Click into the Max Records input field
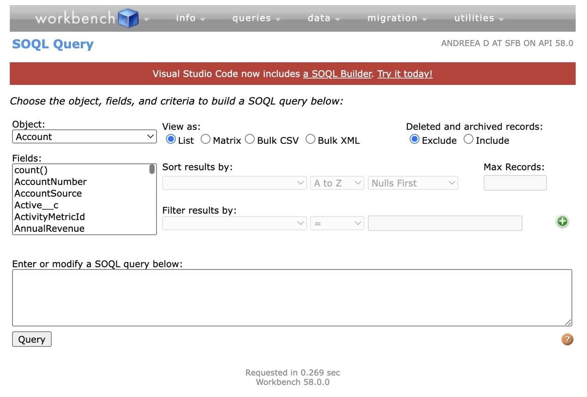 (x=515, y=183)
